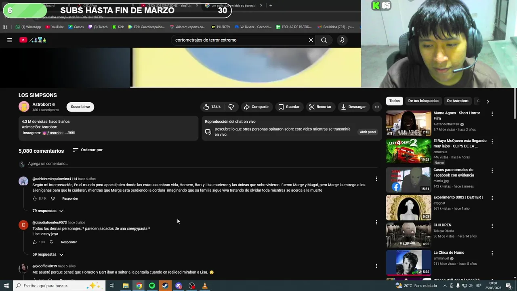The width and height of the screenshot is (517, 291).
Task: Open options for Casos paranormales video
Action: click(492, 171)
